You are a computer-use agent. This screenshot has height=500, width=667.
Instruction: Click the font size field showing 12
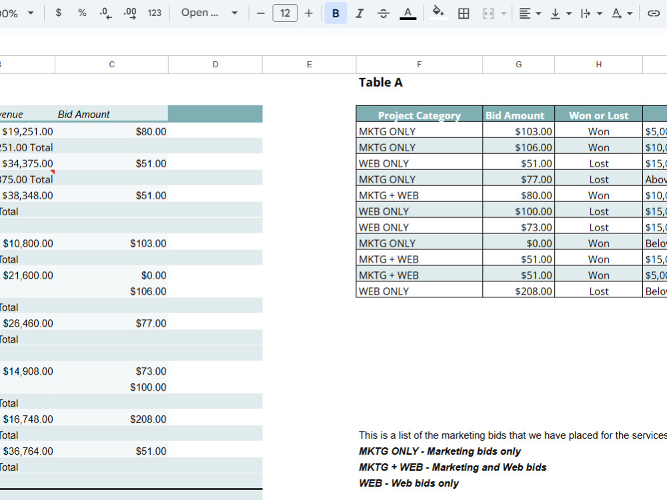tap(285, 13)
